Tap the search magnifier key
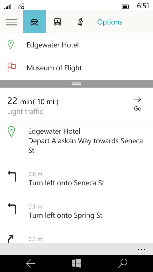Screen dimensions: 153x272 (x=122, y=263)
